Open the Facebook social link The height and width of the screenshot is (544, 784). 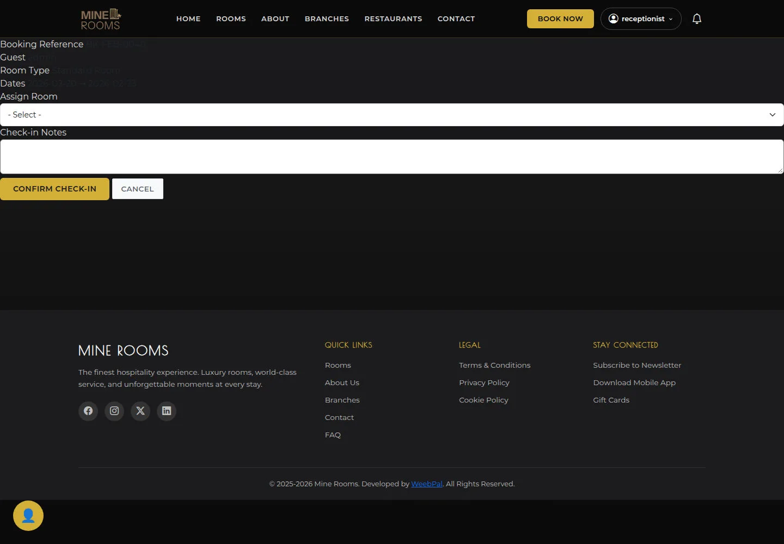(88, 411)
